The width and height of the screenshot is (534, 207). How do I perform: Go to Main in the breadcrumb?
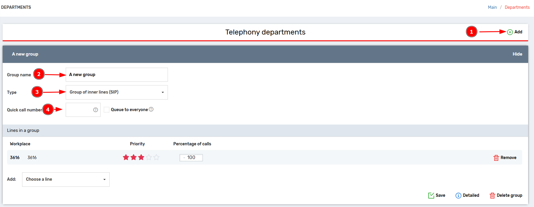(x=492, y=7)
